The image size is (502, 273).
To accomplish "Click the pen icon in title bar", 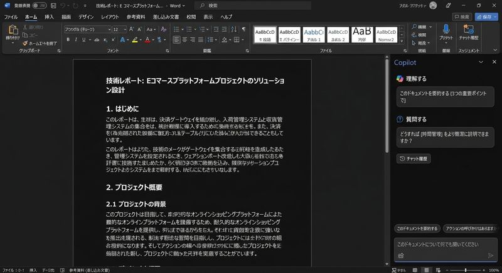I will click(448, 6).
